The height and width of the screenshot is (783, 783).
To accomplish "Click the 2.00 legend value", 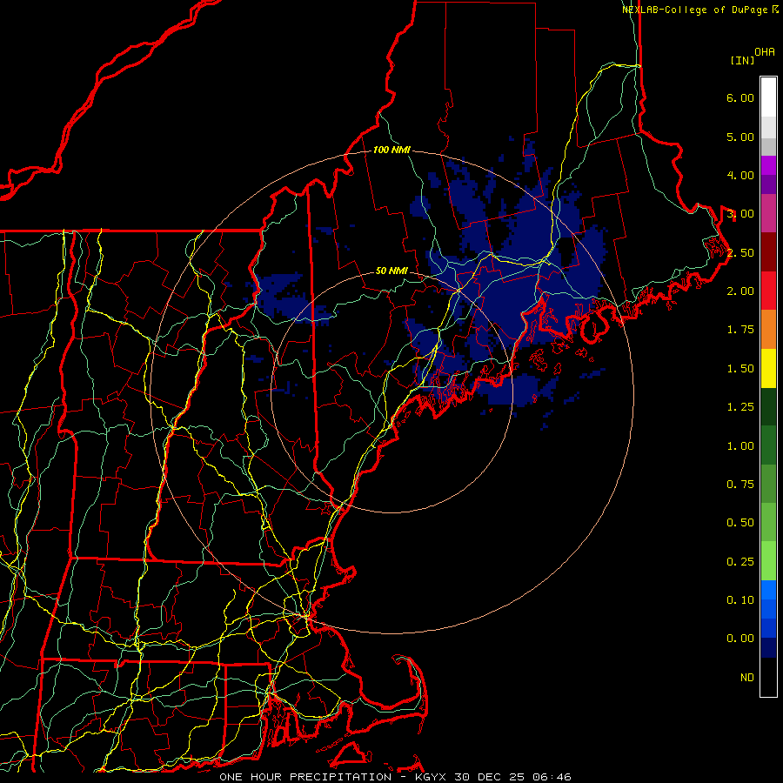I will [740, 291].
